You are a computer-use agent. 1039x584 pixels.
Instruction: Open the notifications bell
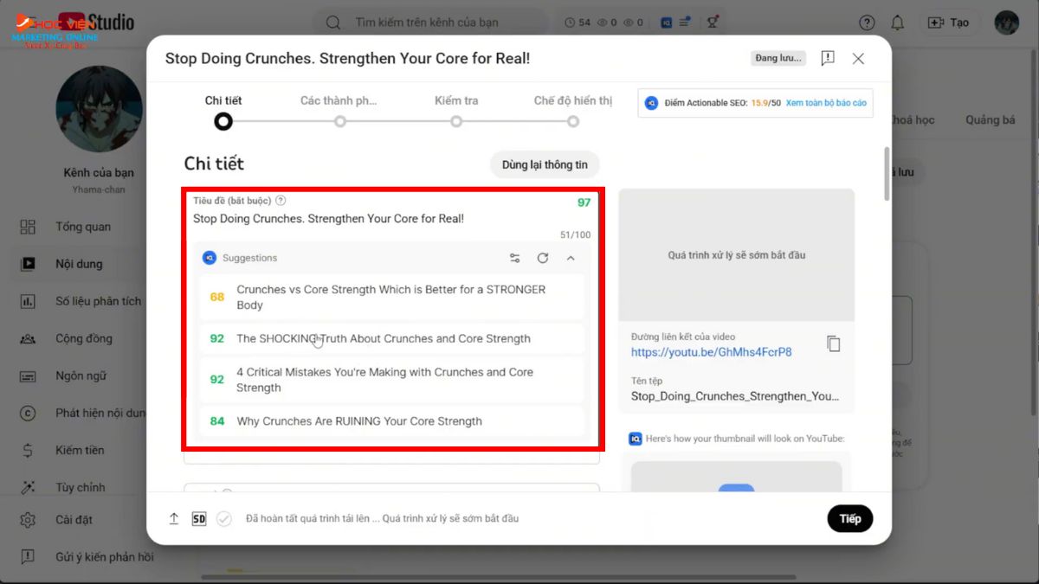[x=897, y=22]
